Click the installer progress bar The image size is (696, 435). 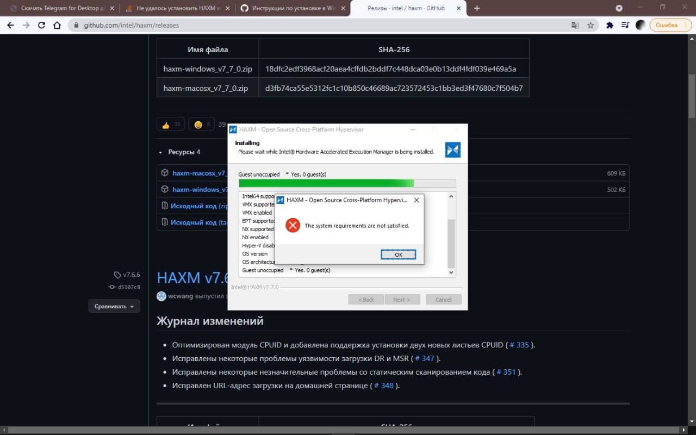(x=347, y=183)
